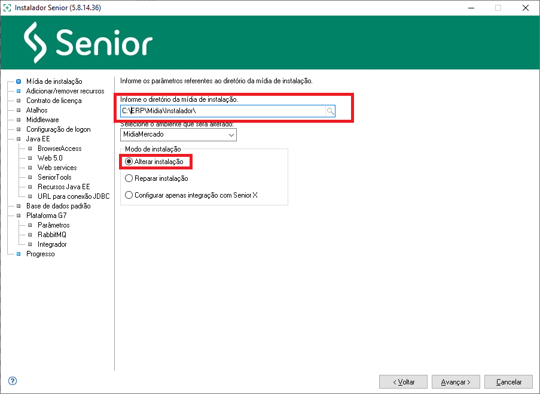The height and width of the screenshot is (394, 540).
Task: Click the Voltar button
Action: [403, 382]
